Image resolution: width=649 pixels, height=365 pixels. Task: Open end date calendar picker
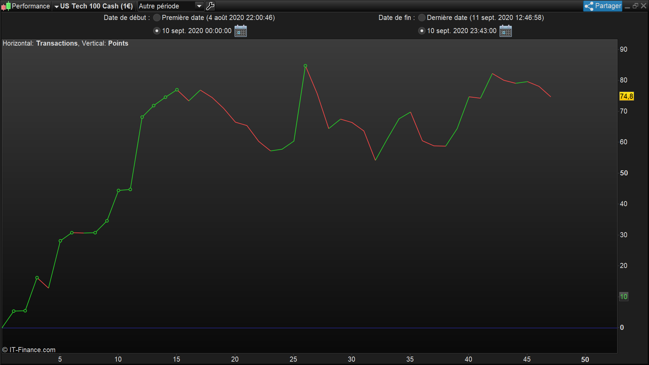tap(506, 31)
